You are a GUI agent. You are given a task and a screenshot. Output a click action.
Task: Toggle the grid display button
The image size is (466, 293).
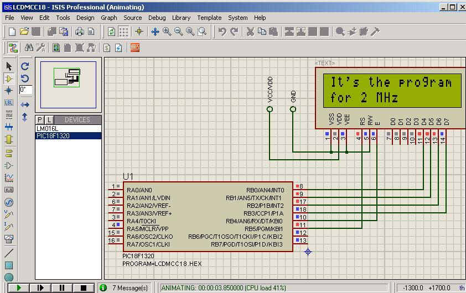(123, 32)
